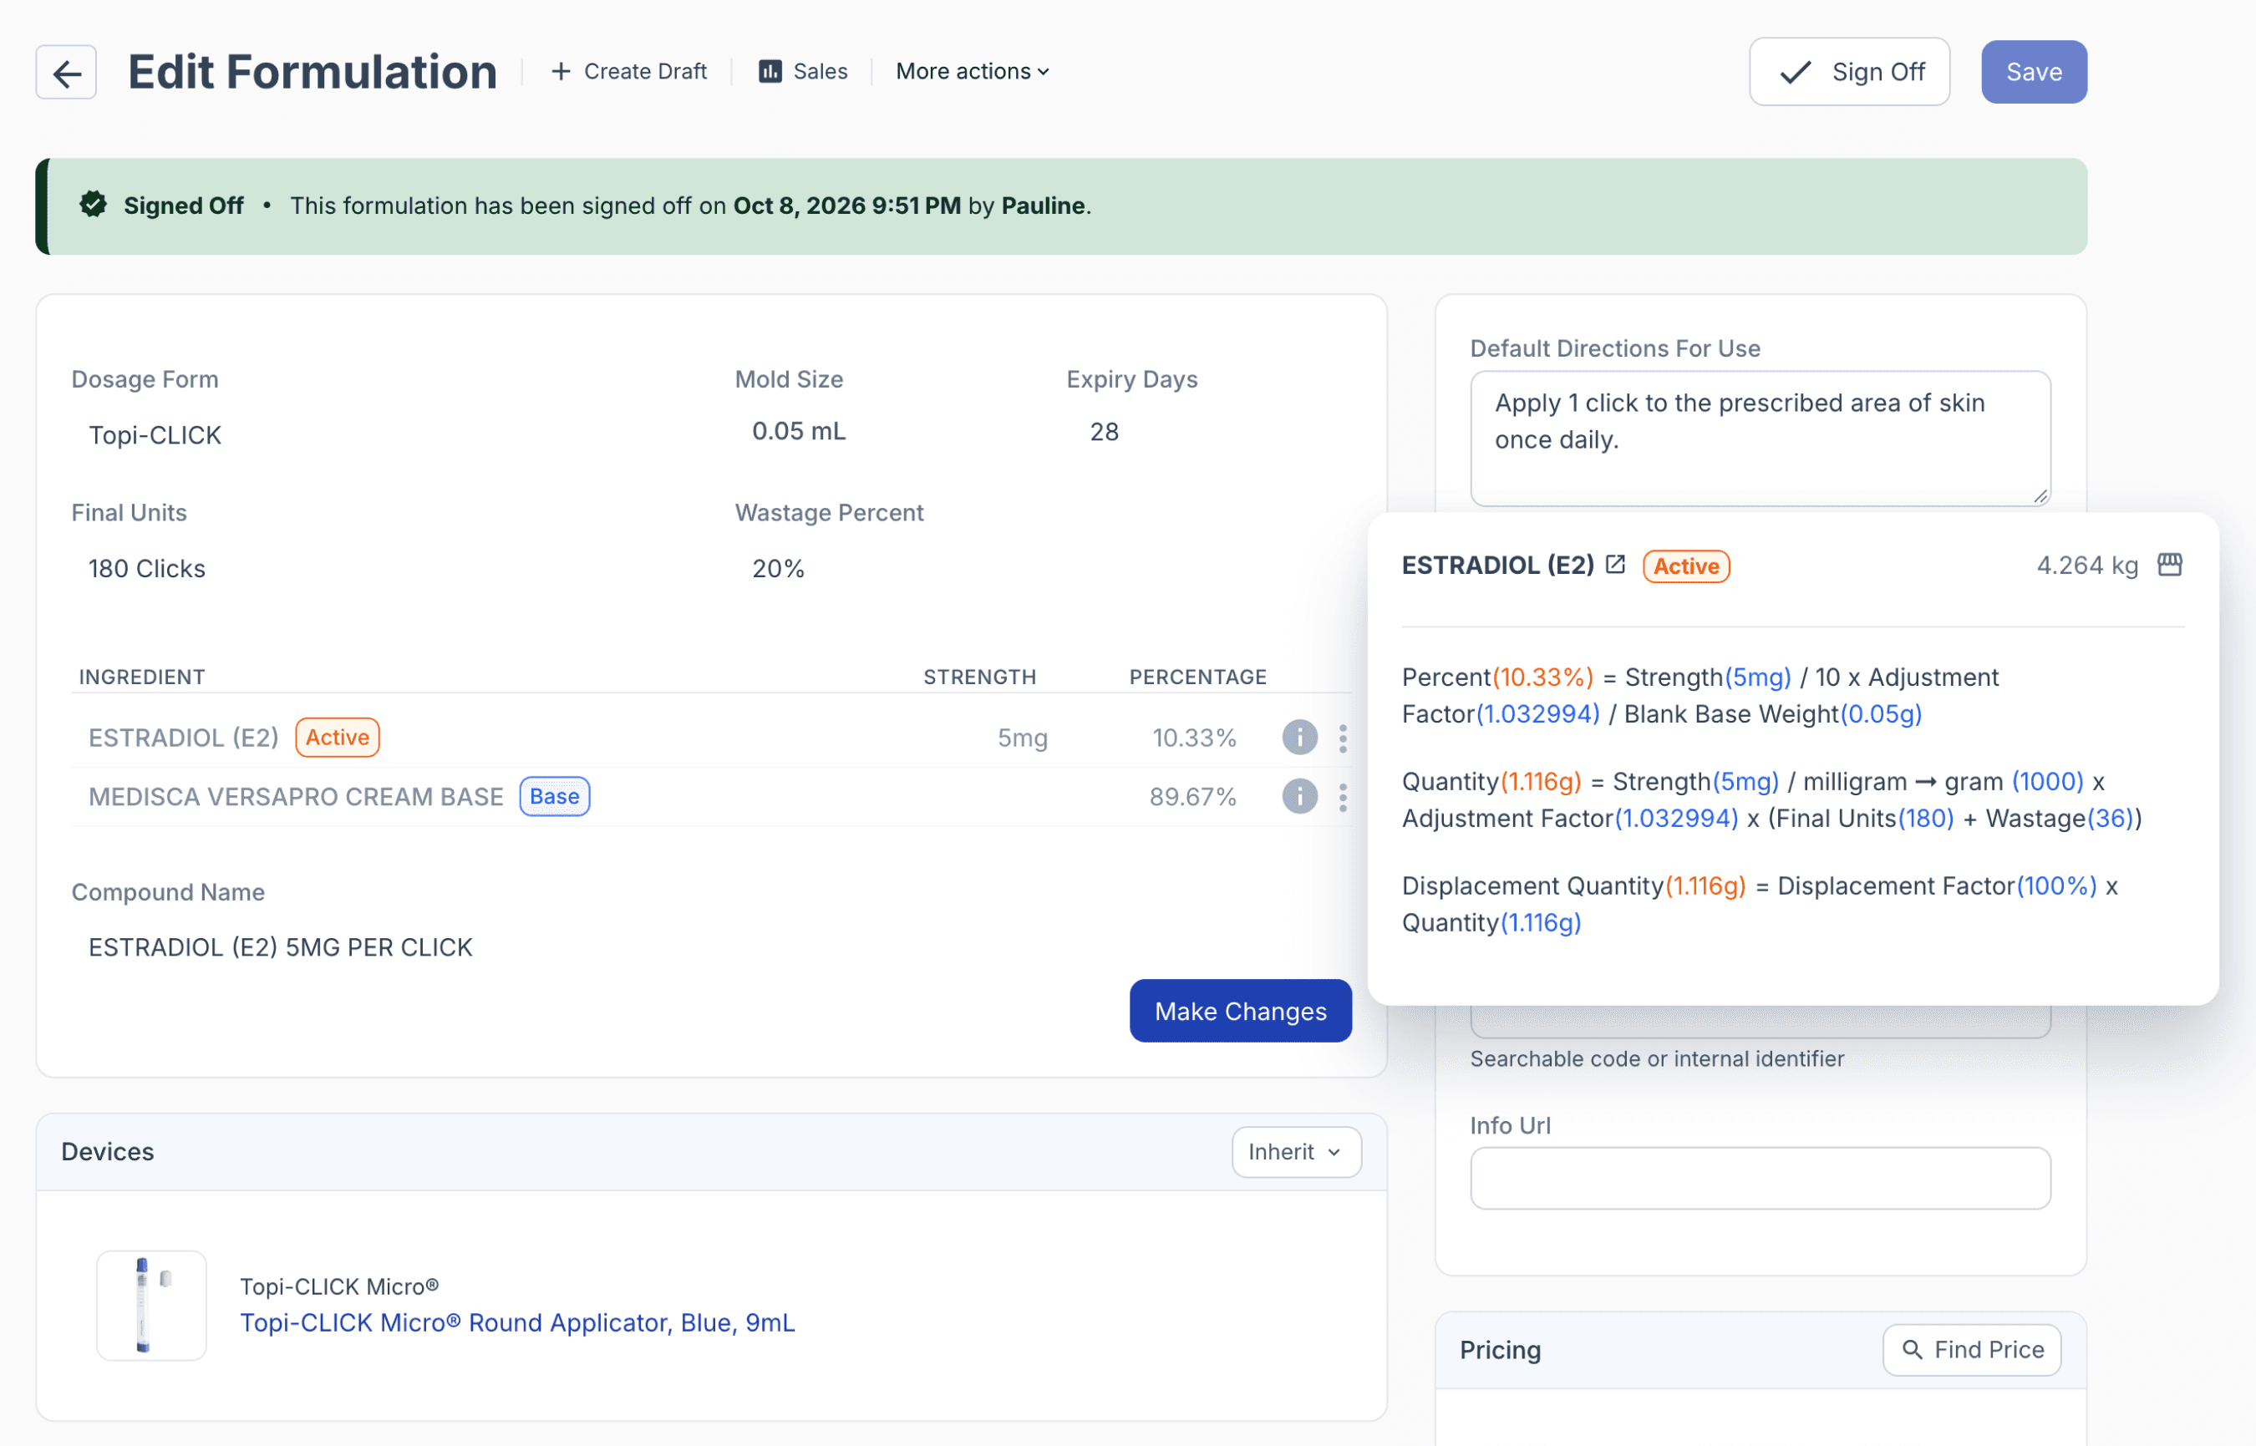Click the 20% wastage percent value
This screenshot has height=1446, width=2256.
pyautogui.click(x=778, y=569)
